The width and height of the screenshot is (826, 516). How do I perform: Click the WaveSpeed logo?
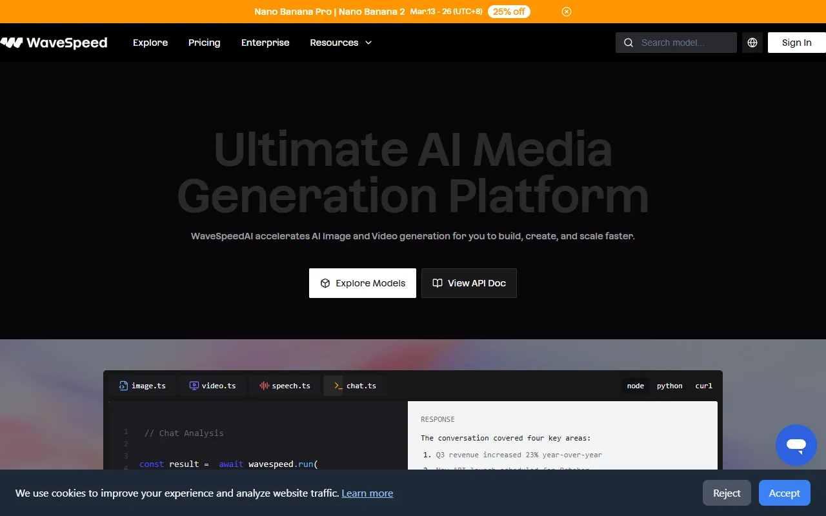click(54, 43)
